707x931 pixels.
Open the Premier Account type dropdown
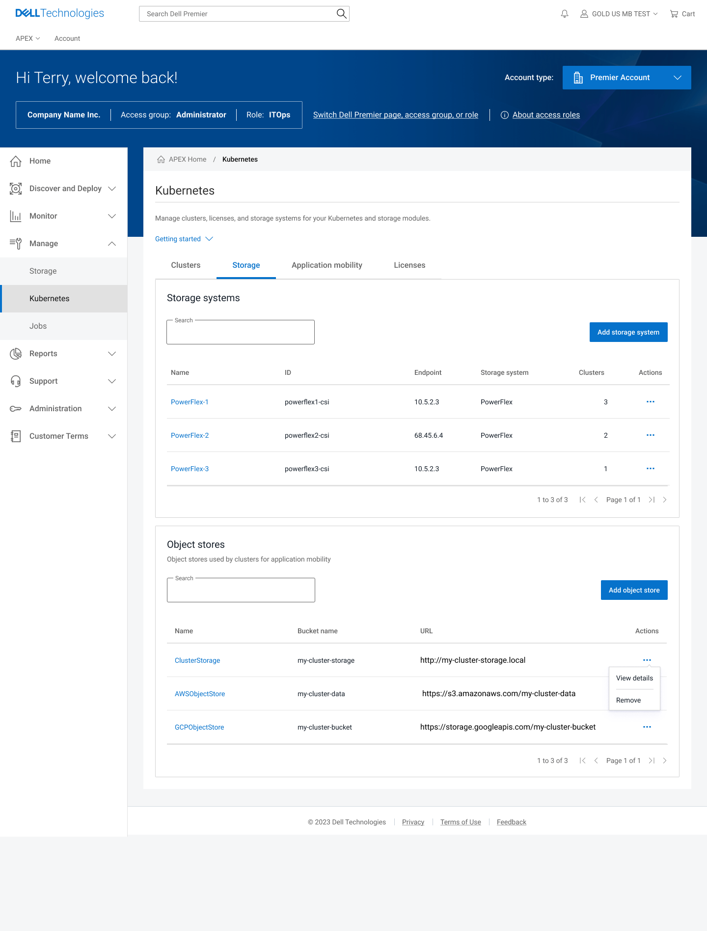(627, 78)
